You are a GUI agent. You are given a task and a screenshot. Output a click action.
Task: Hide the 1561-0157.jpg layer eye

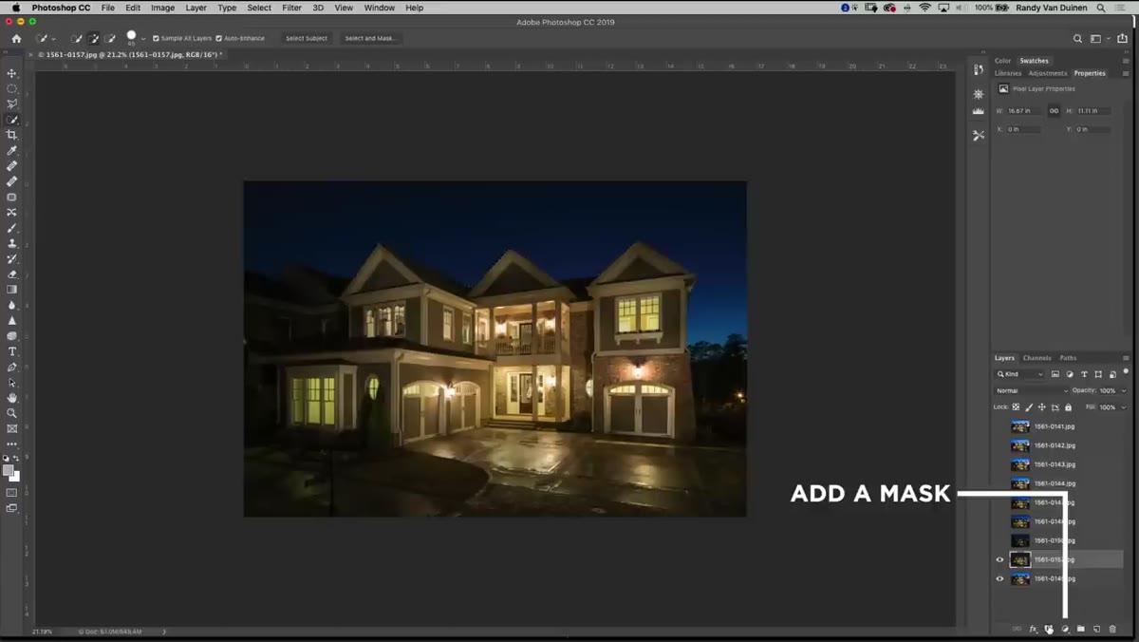[x=999, y=559]
